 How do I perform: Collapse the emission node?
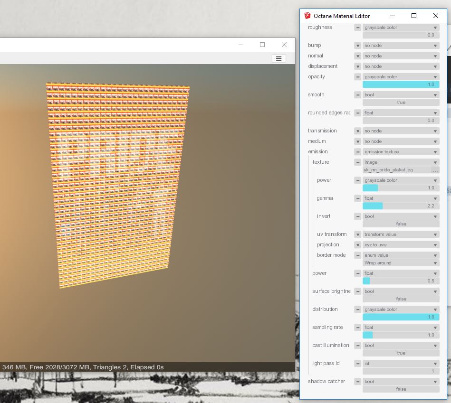coord(357,152)
